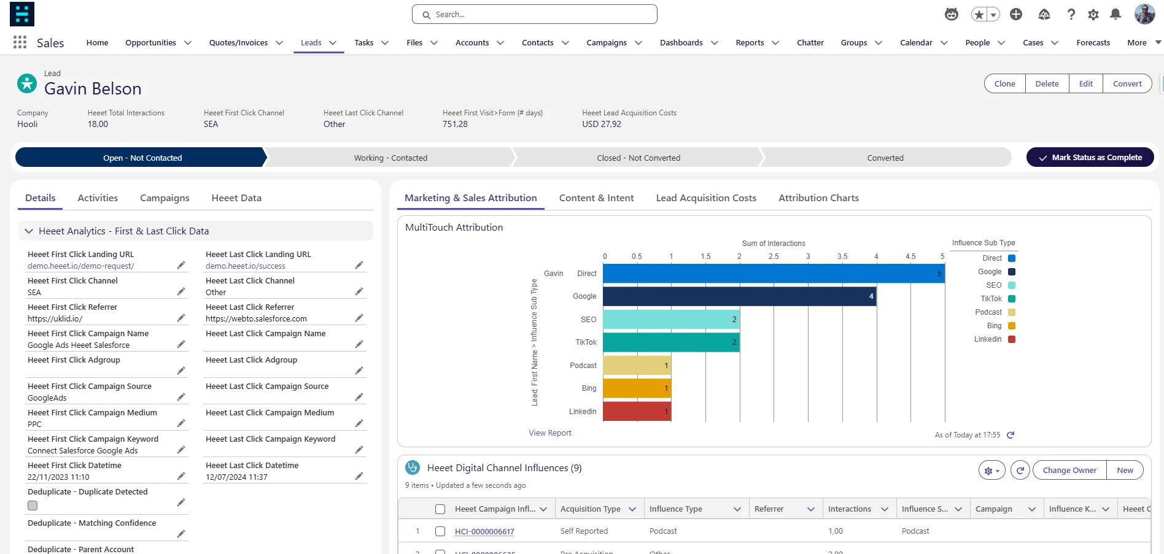Viewport: 1164px width, 554px height.
Task: Click the Delete button
Action: click(x=1047, y=83)
